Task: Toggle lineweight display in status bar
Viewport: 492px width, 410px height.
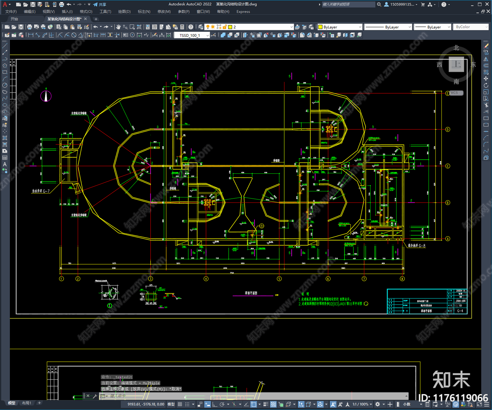Action: point(266,404)
